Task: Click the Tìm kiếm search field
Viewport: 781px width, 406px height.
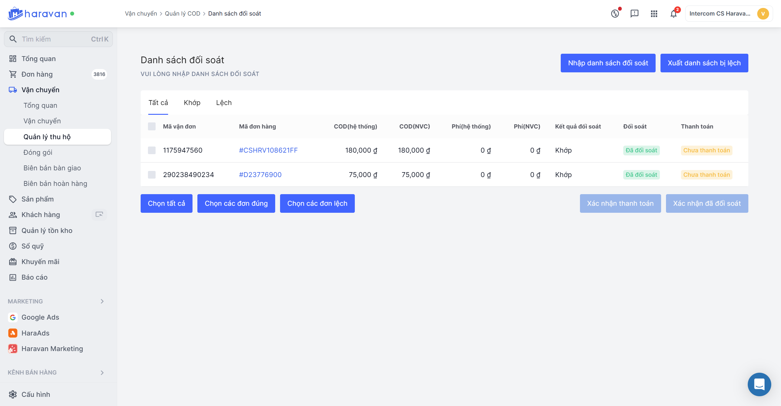Action: click(58, 39)
